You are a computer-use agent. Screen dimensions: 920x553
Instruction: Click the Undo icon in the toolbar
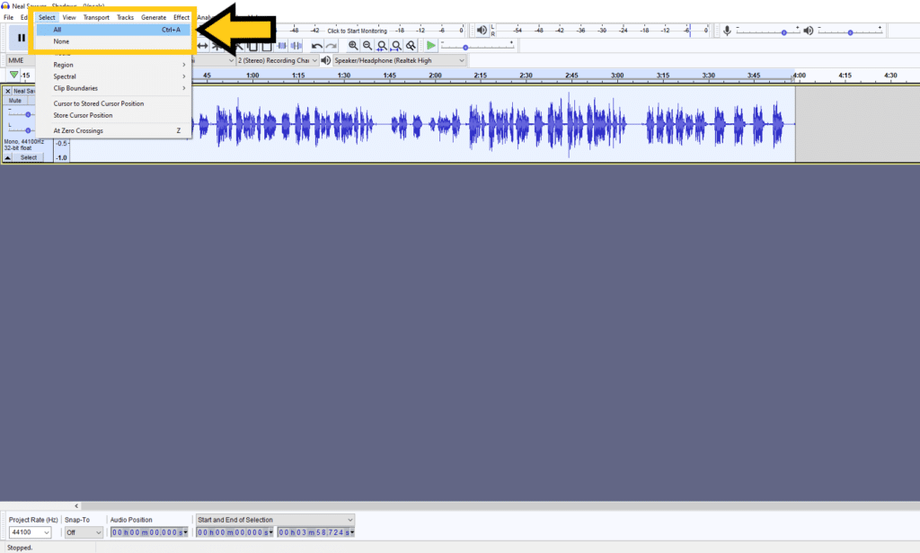pos(316,45)
